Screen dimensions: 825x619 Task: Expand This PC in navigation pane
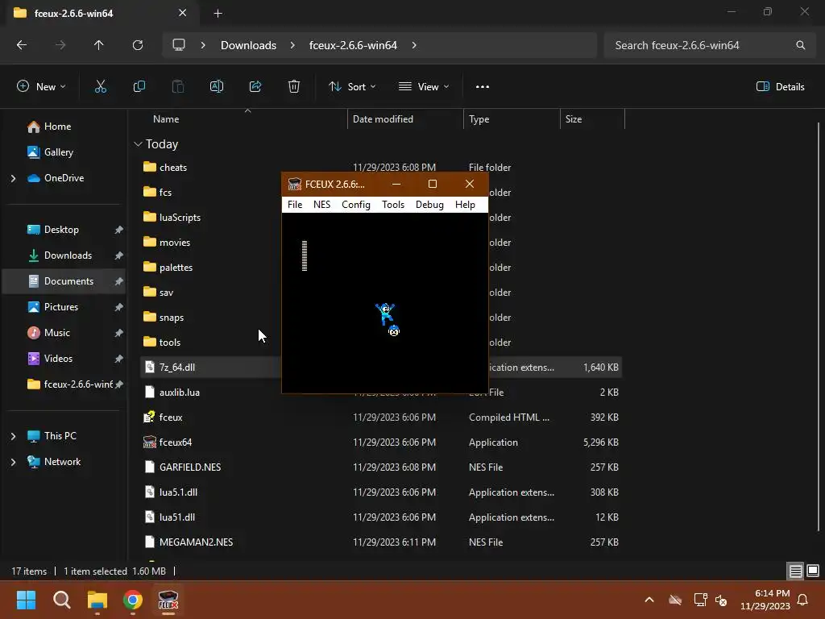(13, 436)
